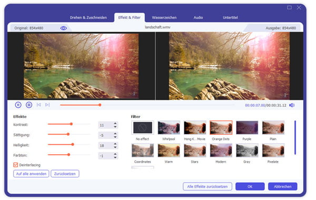Increase Kontrast value with up arrow

click(x=115, y=123)
